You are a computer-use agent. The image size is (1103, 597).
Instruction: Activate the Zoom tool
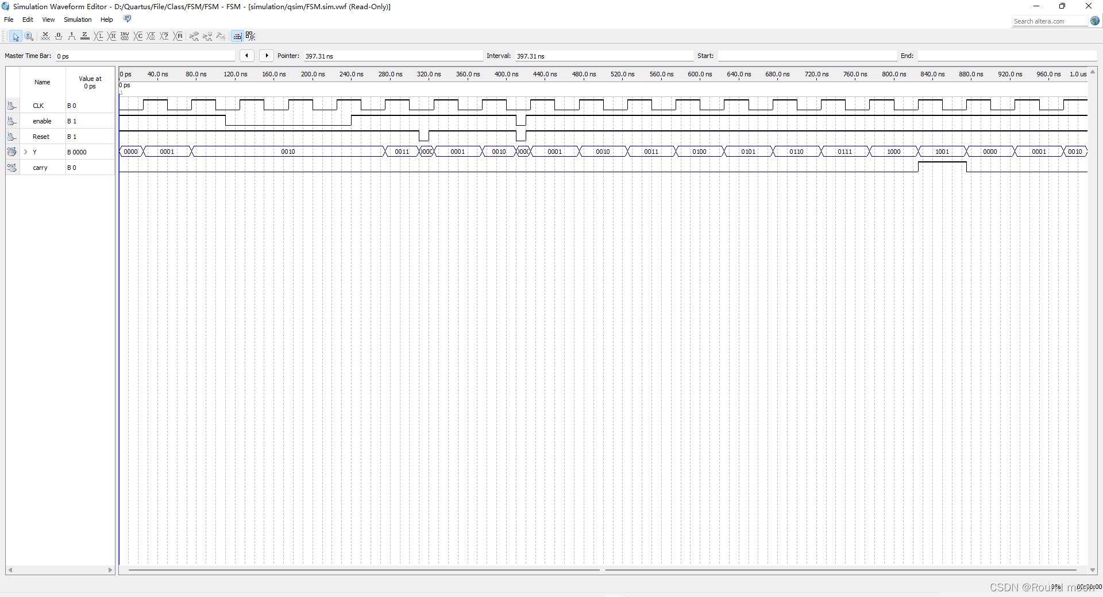(x=29, y=36)
